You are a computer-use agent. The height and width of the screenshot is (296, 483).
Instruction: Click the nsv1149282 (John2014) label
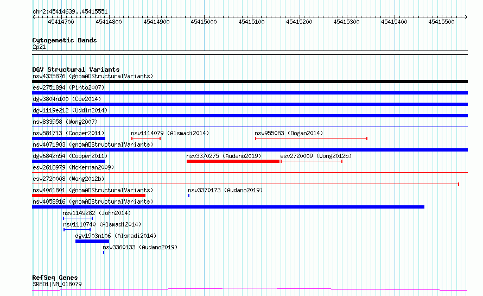(x=97, y=213)
